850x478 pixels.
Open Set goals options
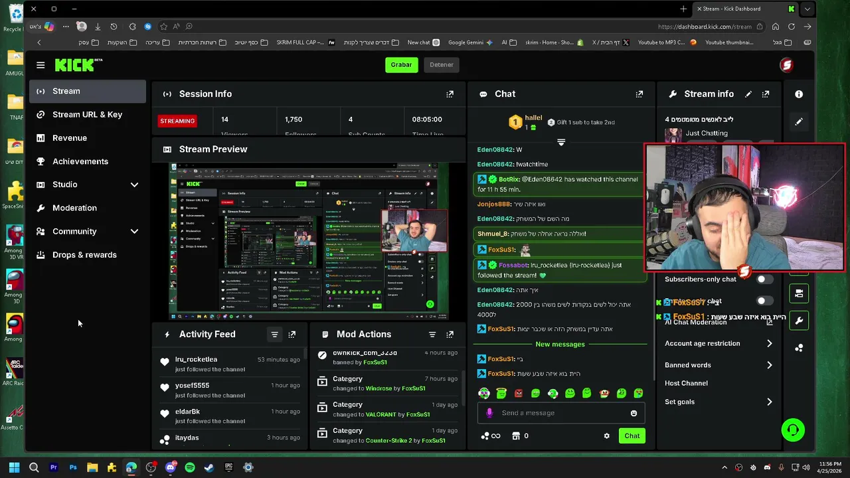tap(719, 402)
